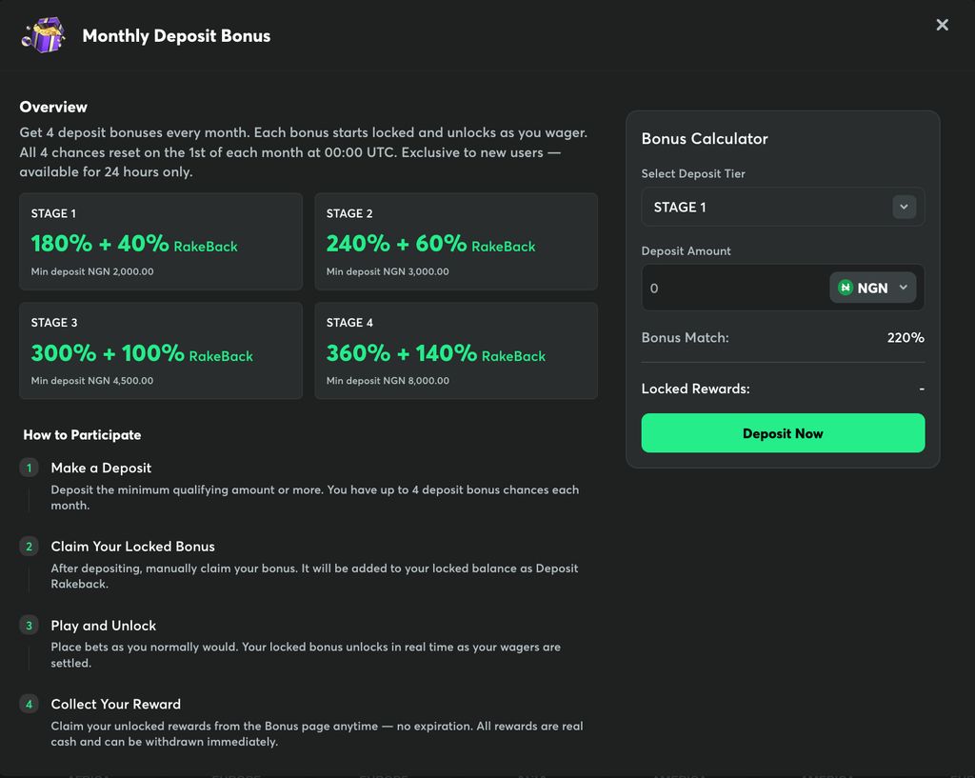Click step 3 number badge

point(30,625)
